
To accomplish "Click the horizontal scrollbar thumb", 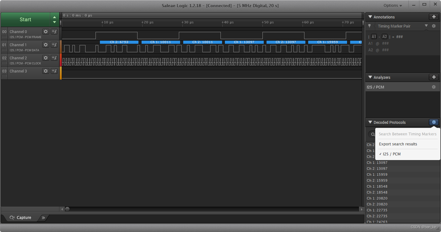I will (67, 209).
